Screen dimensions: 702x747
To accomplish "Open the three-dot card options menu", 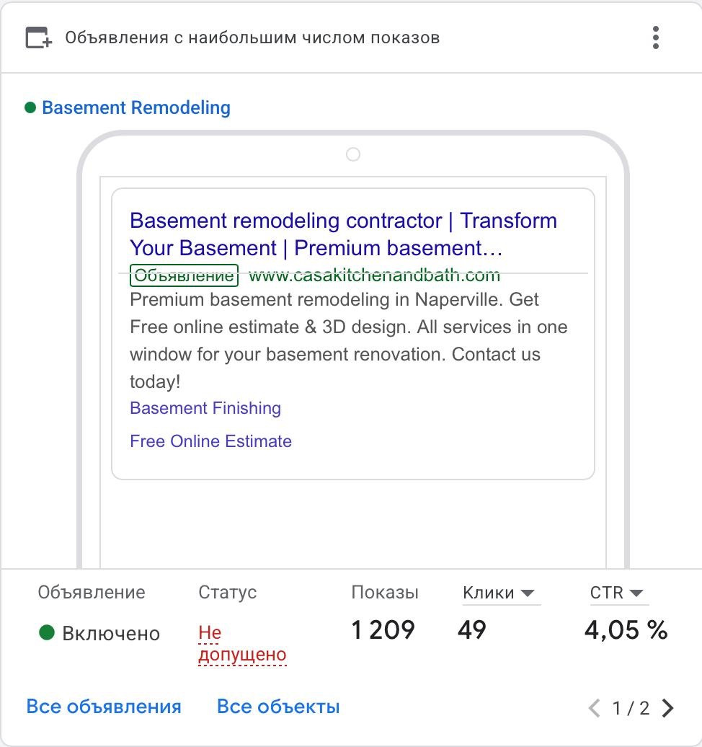I will pyautogui.click(x=655, y=37).
